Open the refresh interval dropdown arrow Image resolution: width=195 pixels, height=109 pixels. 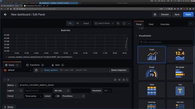[x=129, y=23]
